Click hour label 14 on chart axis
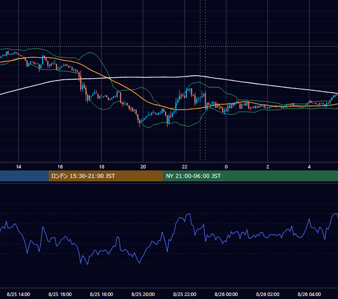This screenshot has width=338, height=299. pyautogui.click(x=18, y=167)
